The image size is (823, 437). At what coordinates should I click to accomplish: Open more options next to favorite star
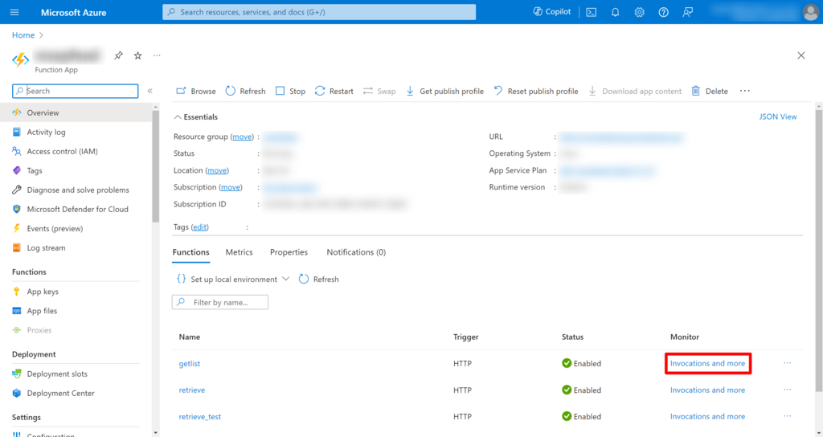157,55
